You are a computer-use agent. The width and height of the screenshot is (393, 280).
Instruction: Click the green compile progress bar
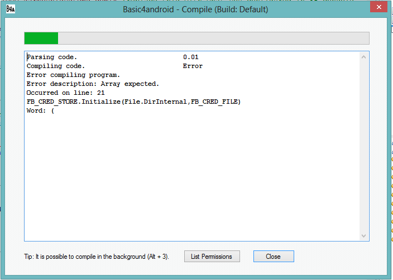point(196,38)
